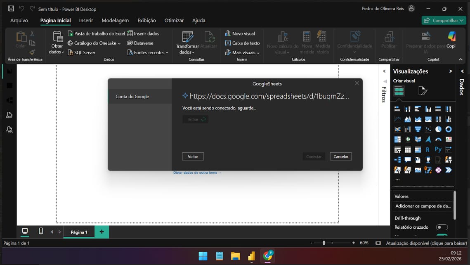This screenshot has width=470, height=265.
Task: Select the gauge visual
Action: coord(438,140)
